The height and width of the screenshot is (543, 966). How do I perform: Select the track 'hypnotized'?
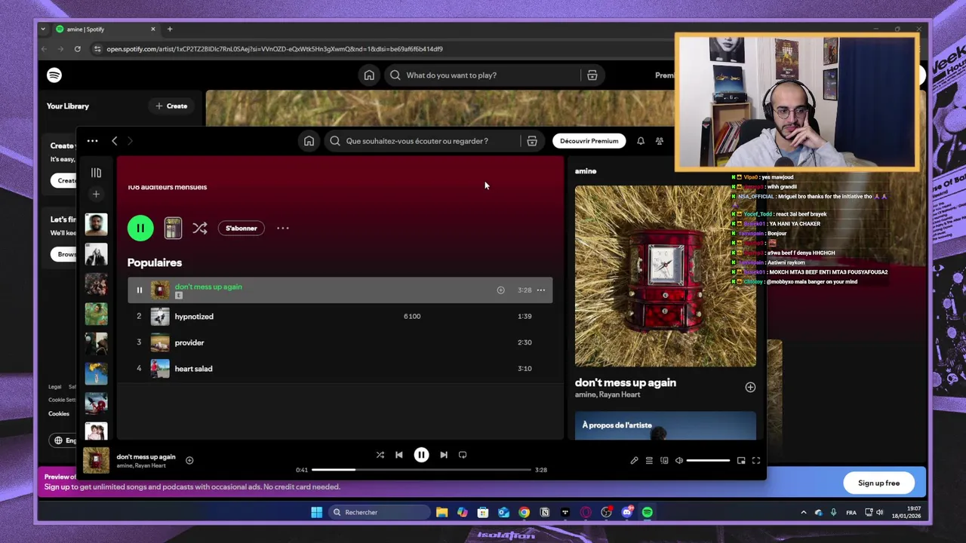[340, 316]
